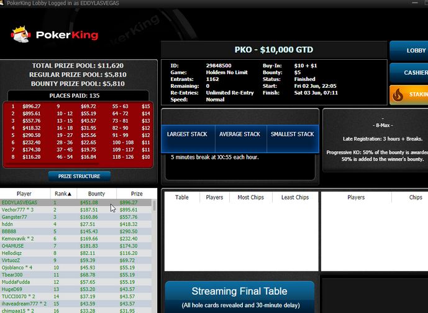
Task: Click the Chips column header
Action: 410,197
